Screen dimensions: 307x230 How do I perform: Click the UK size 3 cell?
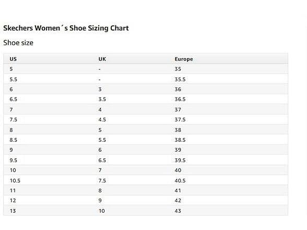click(x=100, y=89)
